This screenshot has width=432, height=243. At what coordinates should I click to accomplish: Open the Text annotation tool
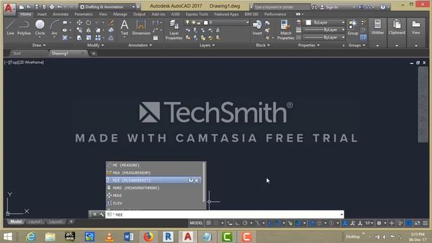pos(124,28)
